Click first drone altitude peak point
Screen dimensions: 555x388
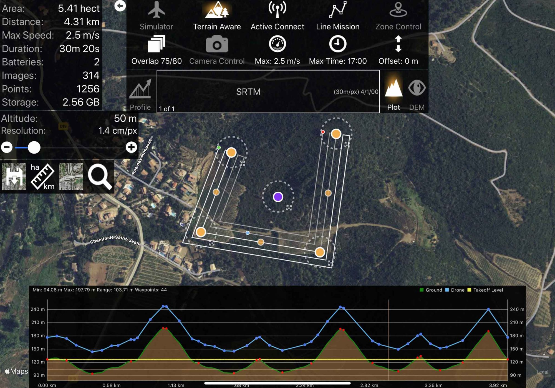tap(163, 306)
